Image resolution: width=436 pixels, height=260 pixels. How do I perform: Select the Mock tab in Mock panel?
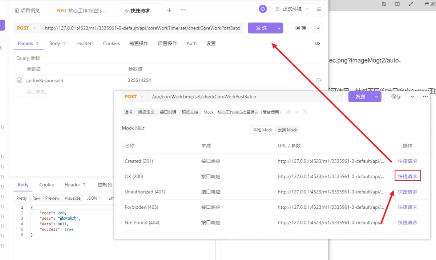click(209, 112)
